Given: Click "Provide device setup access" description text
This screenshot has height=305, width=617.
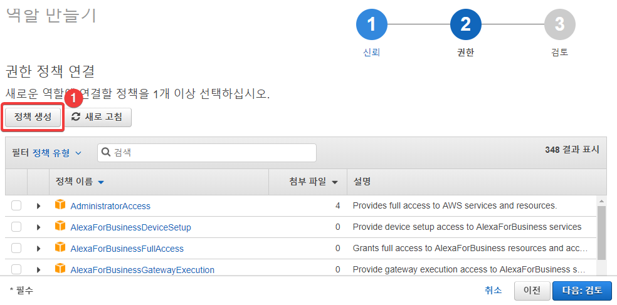Looking at the screenshot, I should 467,227.
